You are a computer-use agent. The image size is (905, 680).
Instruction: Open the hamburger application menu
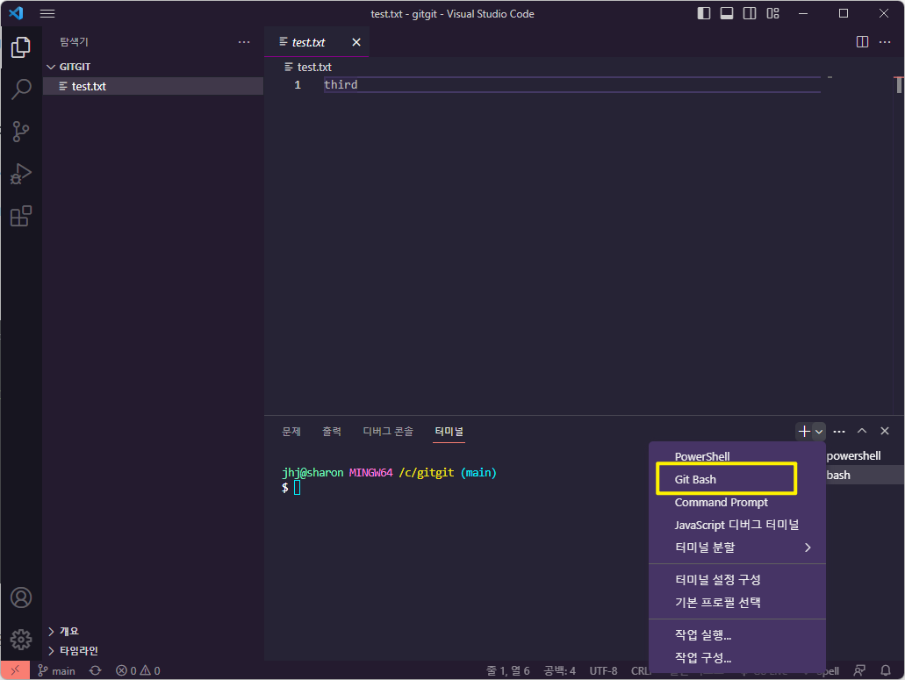coord(47,13)
